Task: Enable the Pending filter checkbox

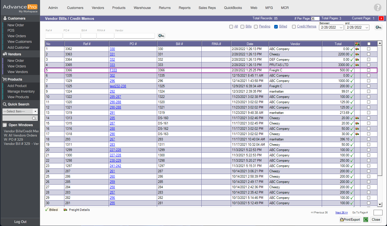Action: click(x=256, y=27)
